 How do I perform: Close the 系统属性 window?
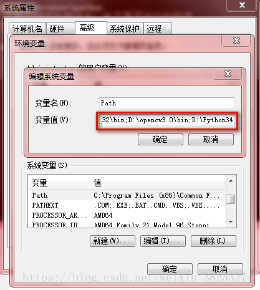(x=241, y=5)
